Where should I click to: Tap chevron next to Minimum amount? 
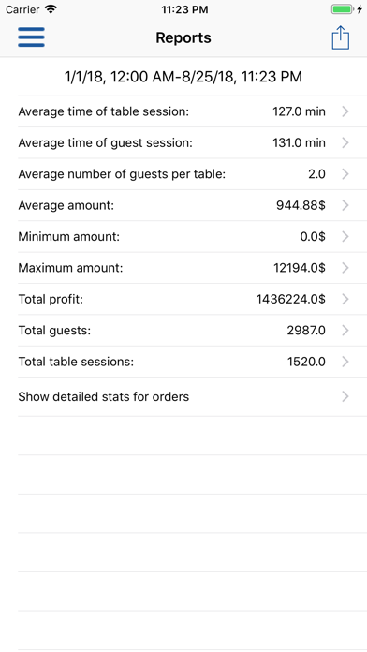(x=345, y=237)
